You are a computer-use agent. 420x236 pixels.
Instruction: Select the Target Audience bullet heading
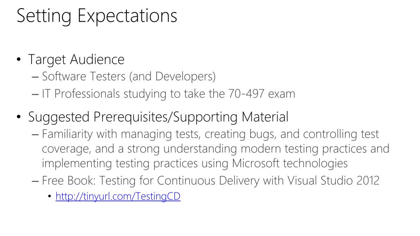click(x=76, y=59)
